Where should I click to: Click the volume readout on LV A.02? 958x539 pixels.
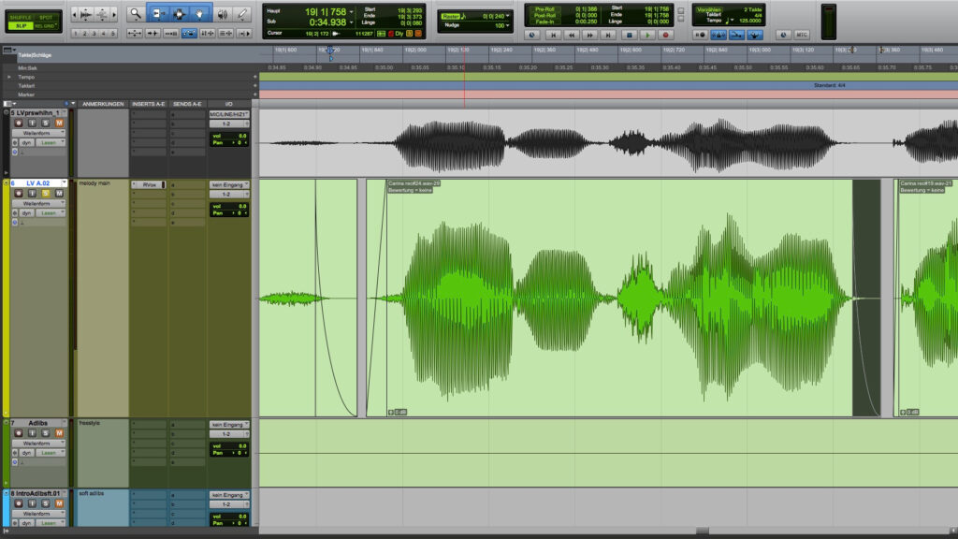click(230, 206)
